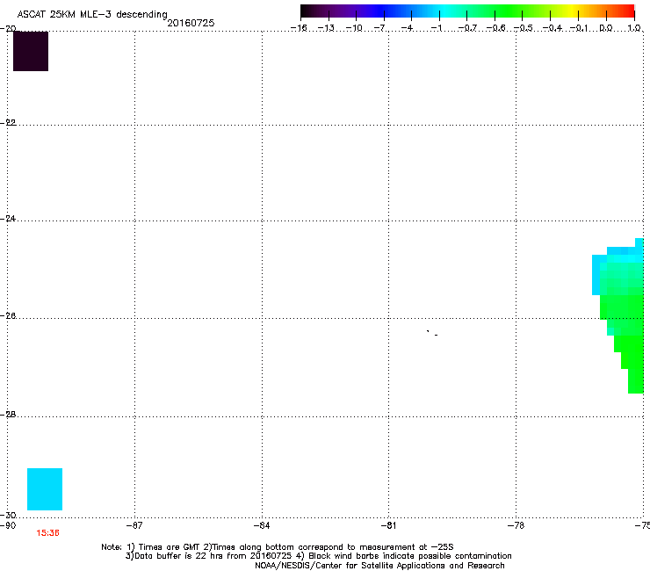Click the 1.0 color bar tick label

click(x=634, y=28)
